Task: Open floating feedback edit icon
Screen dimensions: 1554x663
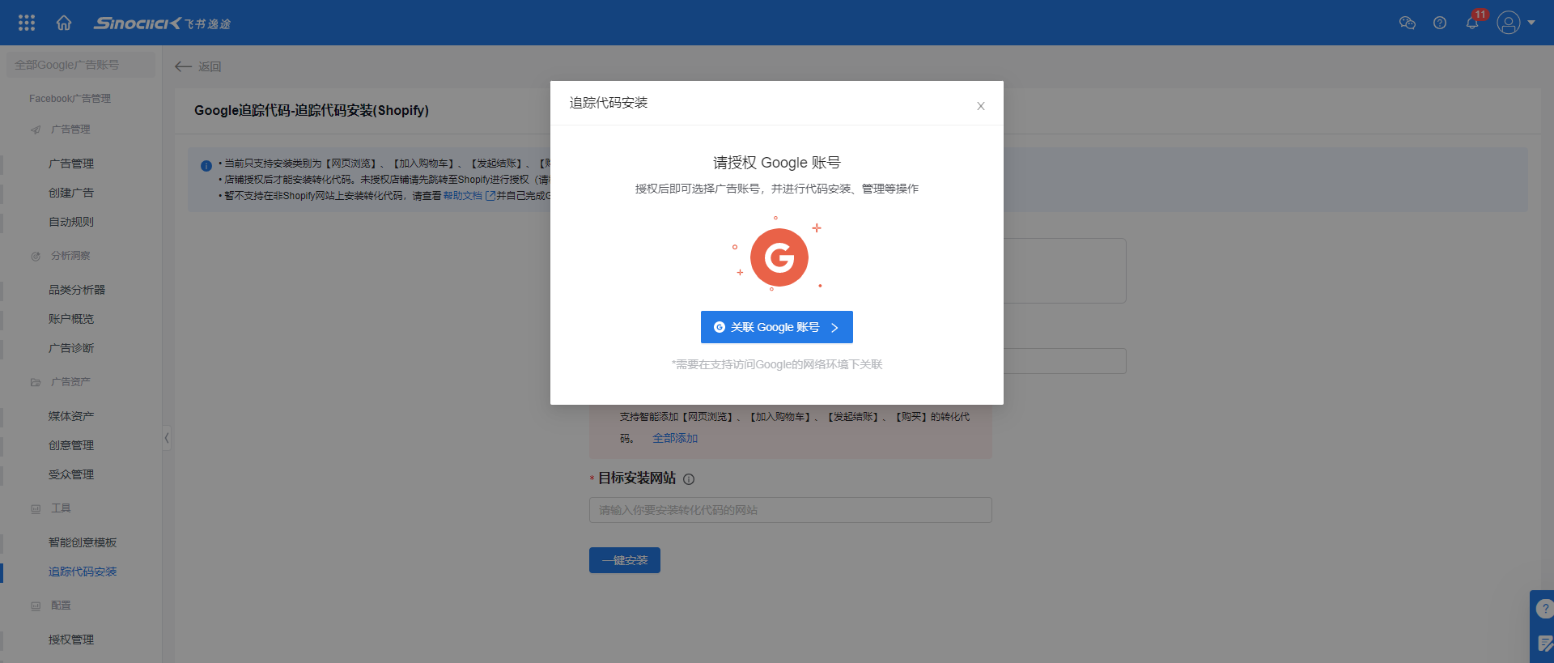Action: tap(1544, 644)
